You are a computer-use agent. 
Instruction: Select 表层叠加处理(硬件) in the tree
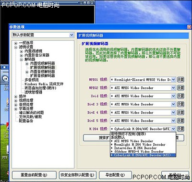[40, 88]
